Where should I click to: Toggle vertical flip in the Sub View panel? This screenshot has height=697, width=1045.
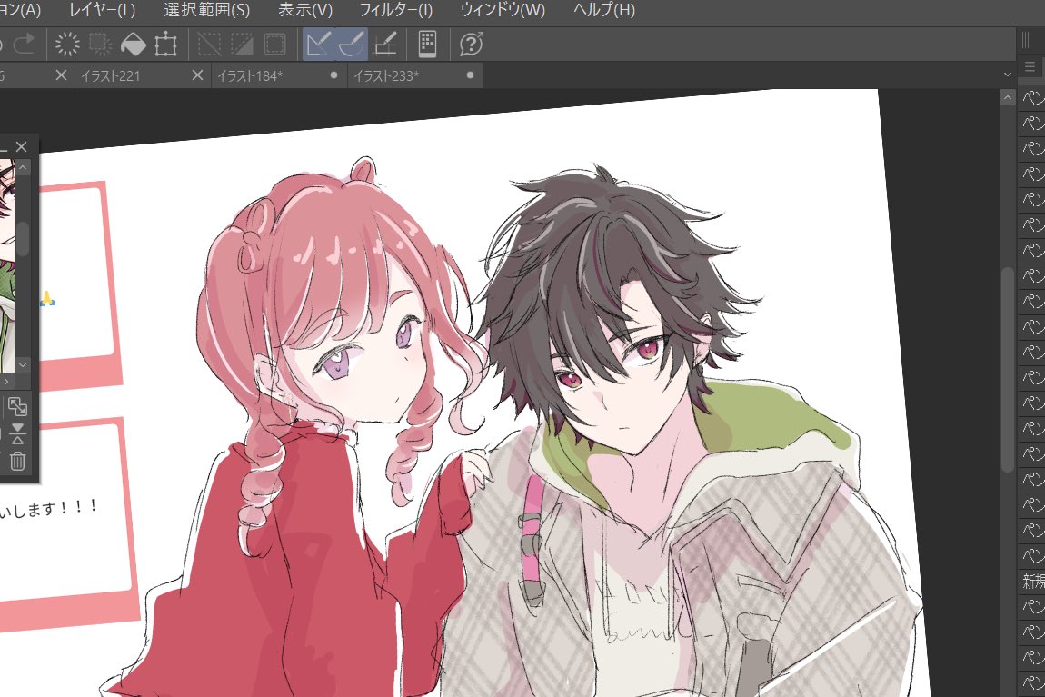(17, 433)
